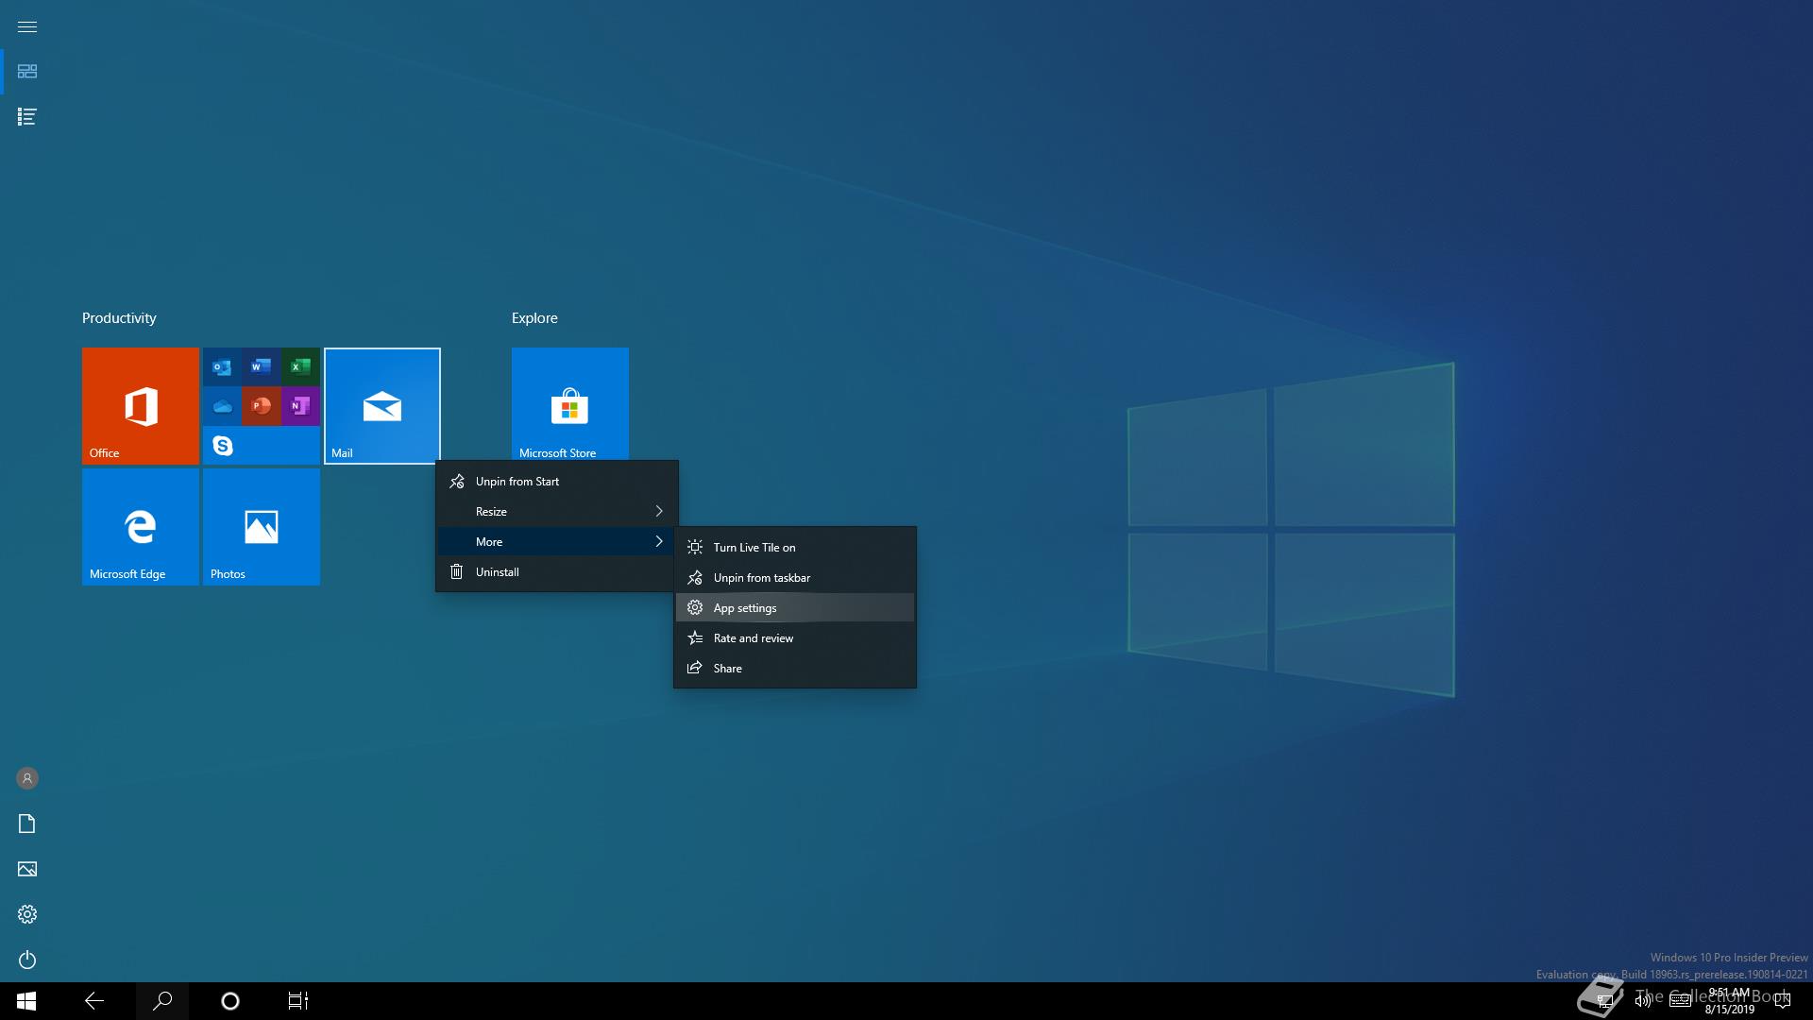1813x1020 pixels.
Task: Click the Pictures icon in the sidebar
Action: coord(27,869)
